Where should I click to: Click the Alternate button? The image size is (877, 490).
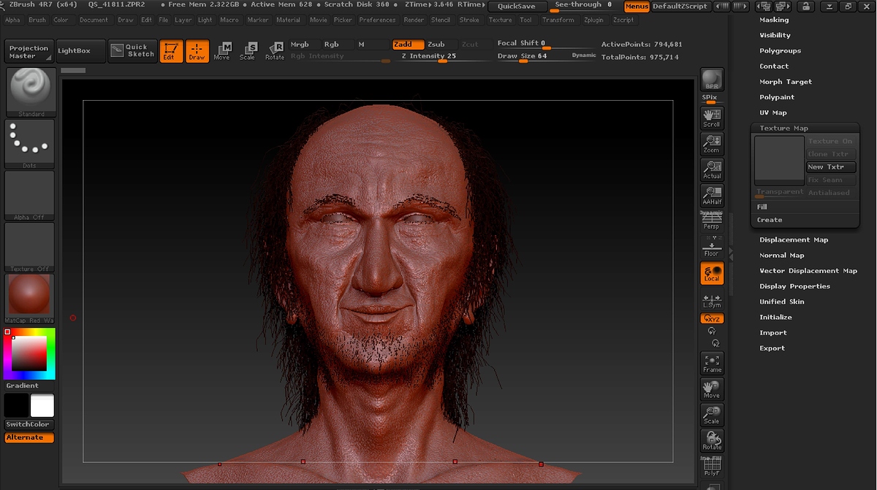29,437
